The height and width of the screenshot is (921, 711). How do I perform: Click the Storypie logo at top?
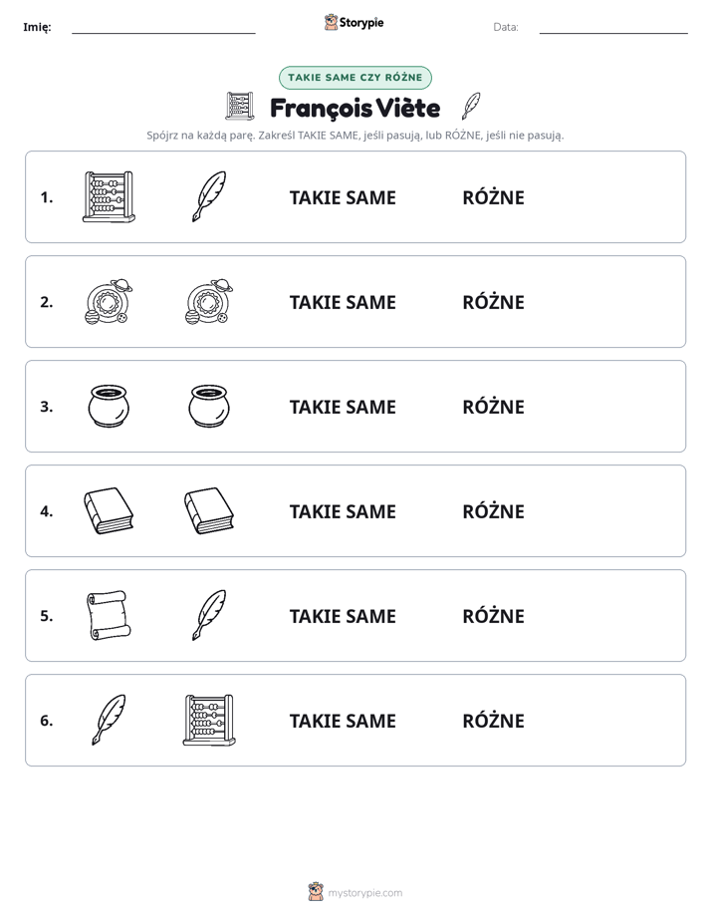(354, 22)
